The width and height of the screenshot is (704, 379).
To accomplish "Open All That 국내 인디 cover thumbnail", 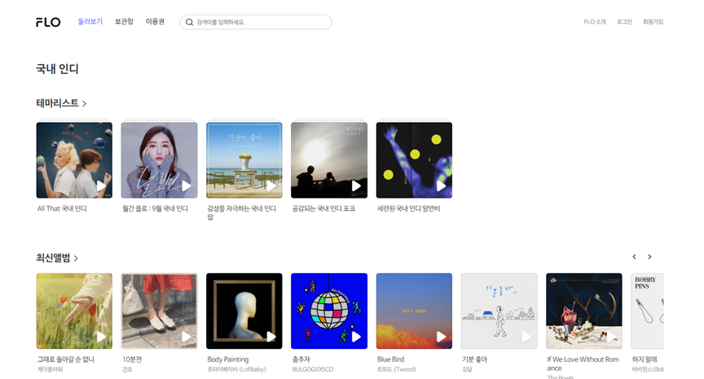I will pyautogui.click(x=74, y=160).
